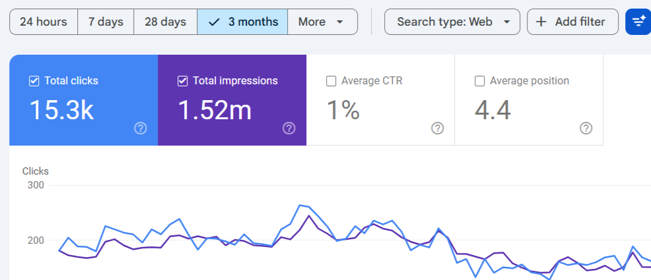Uncheck the Total impressions checkbox

tap(183, 81)
